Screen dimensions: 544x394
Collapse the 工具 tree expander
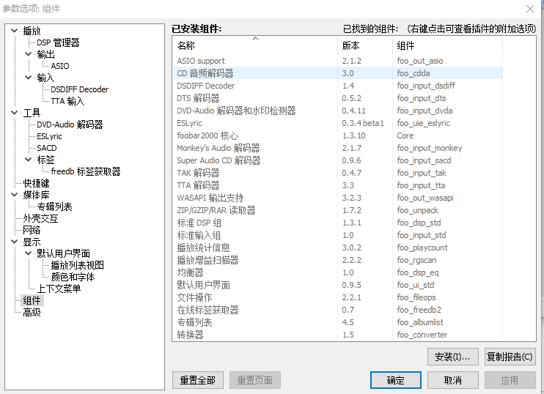(15, 113)
